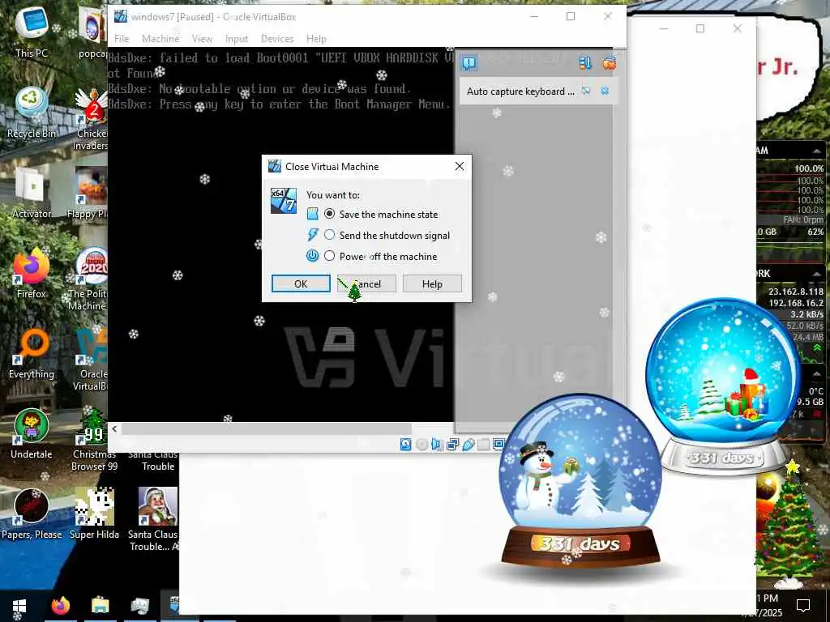Open Firefox from the taskbar
Image resolution: width=830 pixels, height=622 pixels.
(60, 606)
